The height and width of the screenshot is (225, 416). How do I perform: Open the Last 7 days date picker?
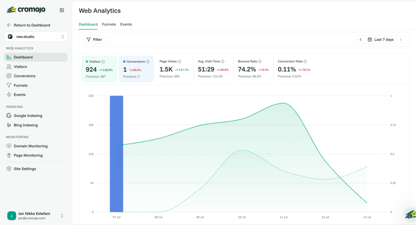381,39
